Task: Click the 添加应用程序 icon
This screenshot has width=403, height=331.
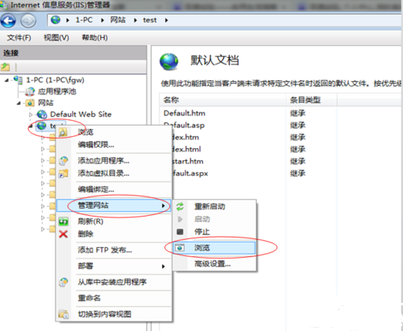Action: [x=64, y=161]
